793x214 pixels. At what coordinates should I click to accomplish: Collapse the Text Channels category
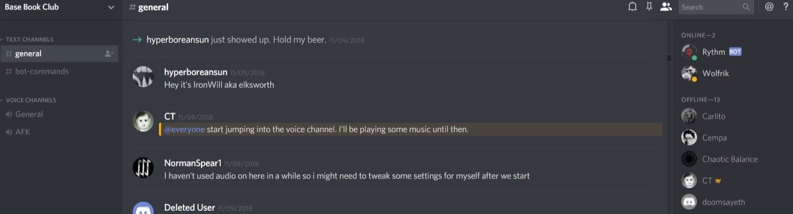click(29, 39)
